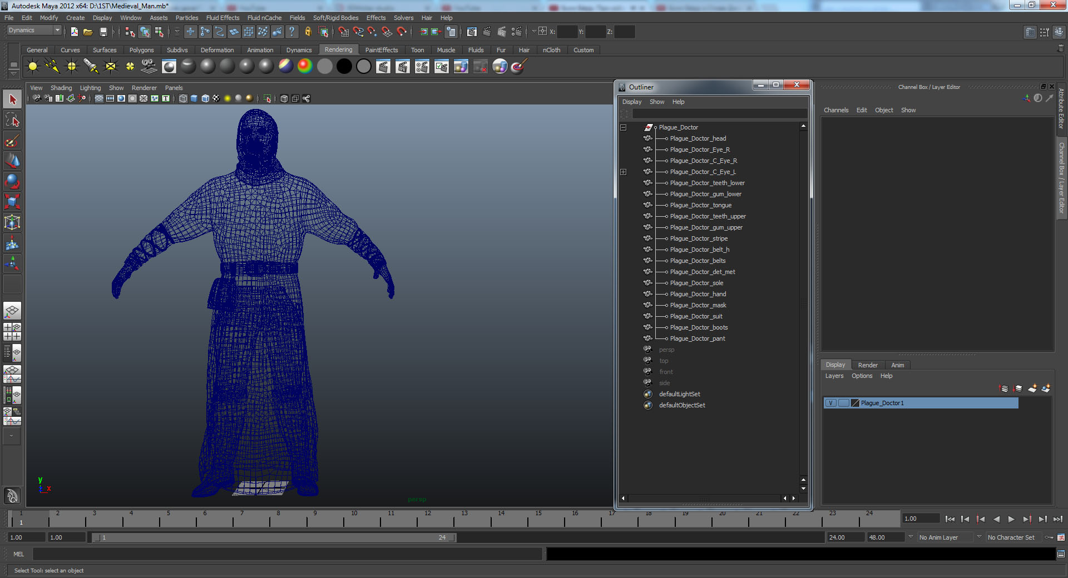Viewport: 1068px width, 578px height.
Task: Click the MEL command line input
Action: (x=287, y=554)
